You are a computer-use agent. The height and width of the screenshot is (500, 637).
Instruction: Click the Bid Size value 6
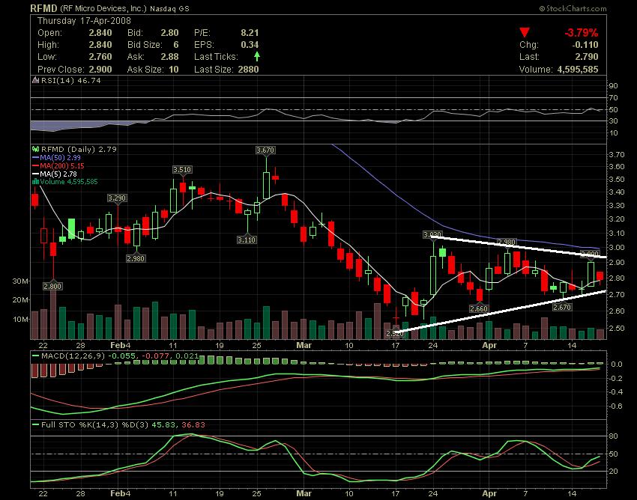[176, 45]
